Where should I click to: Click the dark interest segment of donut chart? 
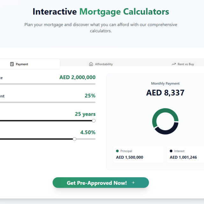pyautogui.click(x=168, y=130)
